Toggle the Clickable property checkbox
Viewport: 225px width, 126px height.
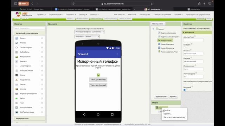click(184, 47)
